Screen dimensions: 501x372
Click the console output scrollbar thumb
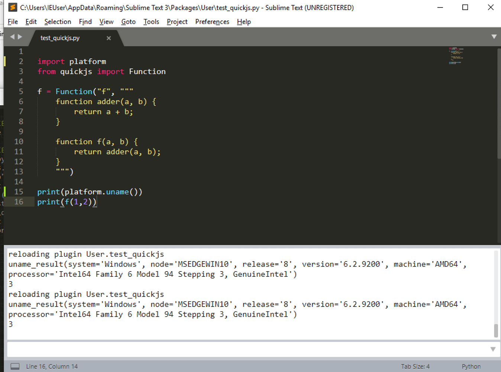[496, 330]
